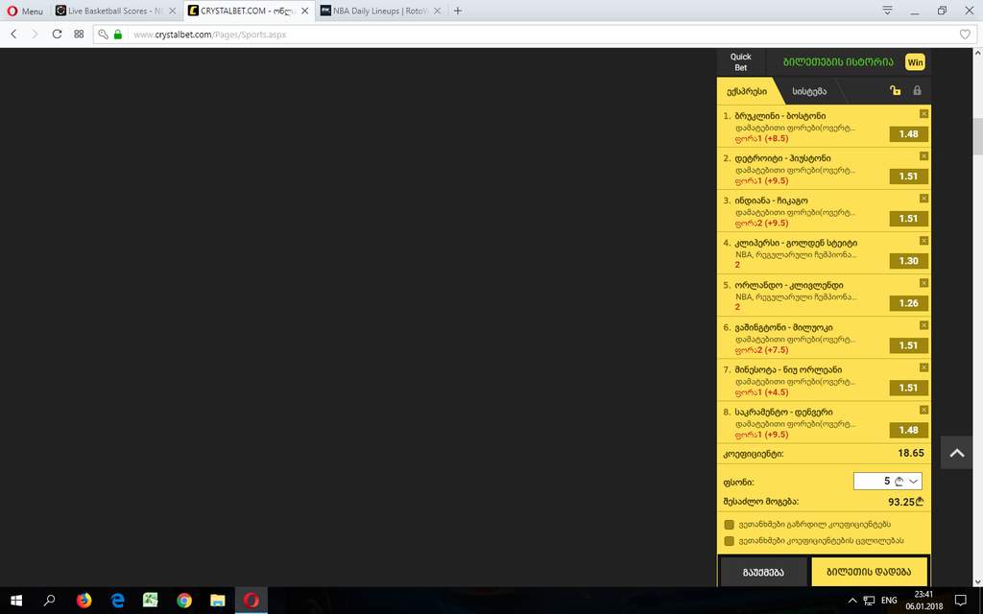Screen dimensions: 983x614
Task: Click the dark cancel button
Action: click(763, 572)
